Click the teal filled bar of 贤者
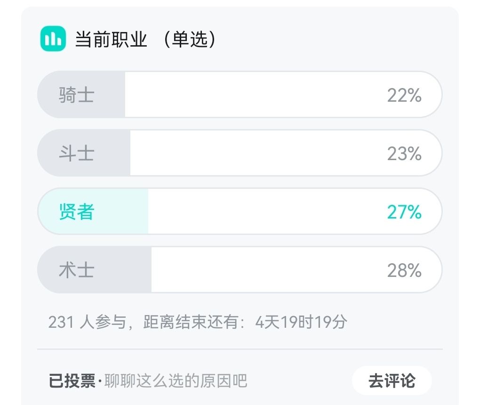This screenshot has width=480, height=405. click(x=93, y=211)
